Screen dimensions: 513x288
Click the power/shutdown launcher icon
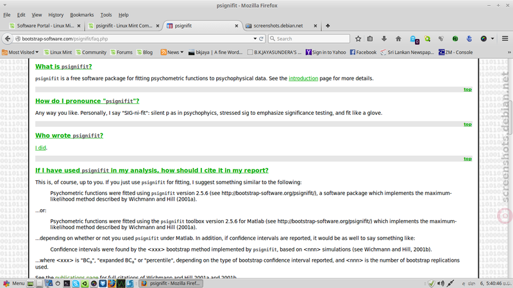click(58, 284)
